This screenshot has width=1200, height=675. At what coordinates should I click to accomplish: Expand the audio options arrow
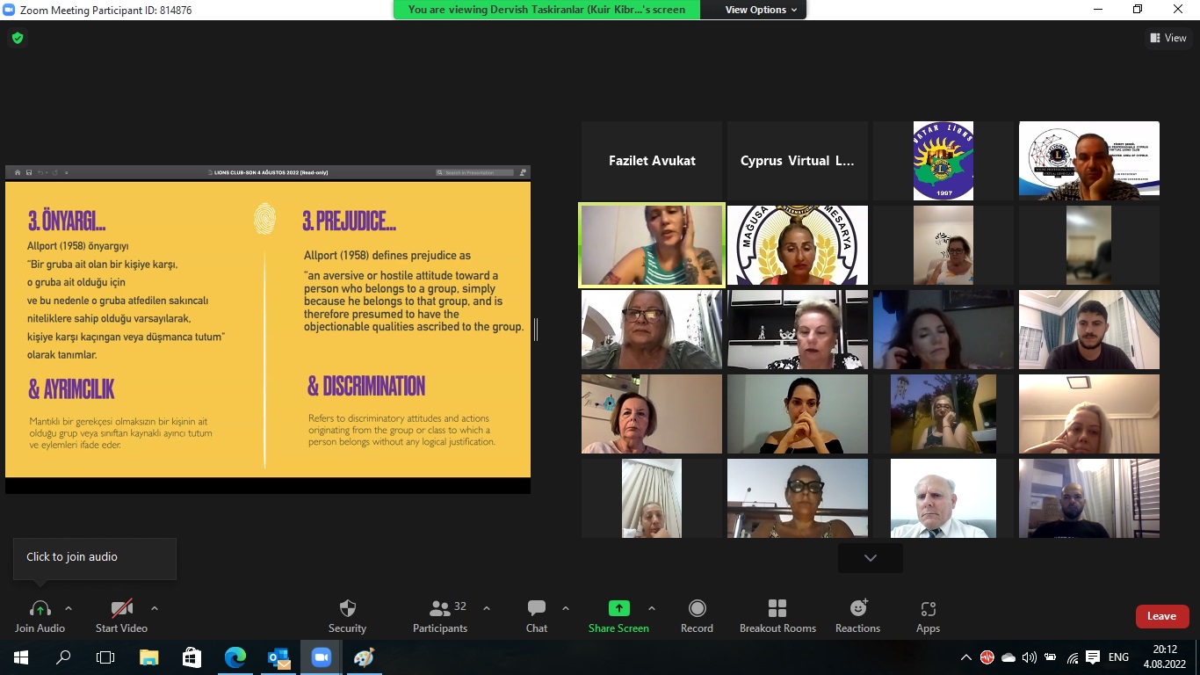[x=69, y=608]
